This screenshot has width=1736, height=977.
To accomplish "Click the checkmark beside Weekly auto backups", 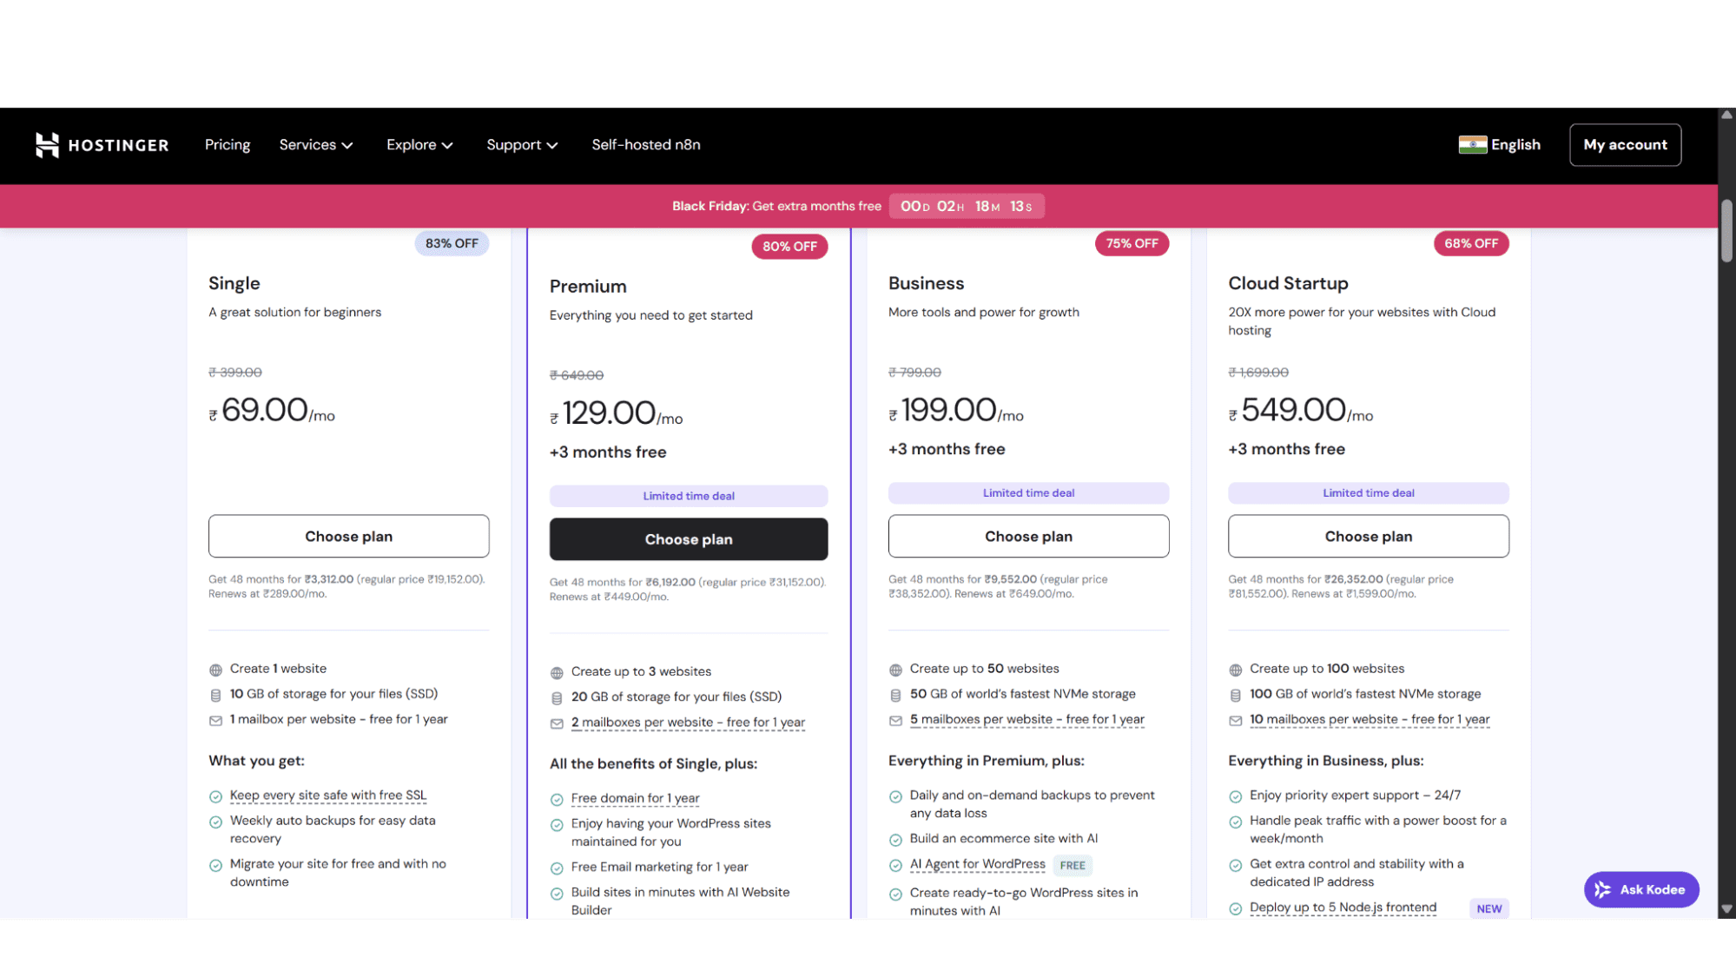I will 215,822.
